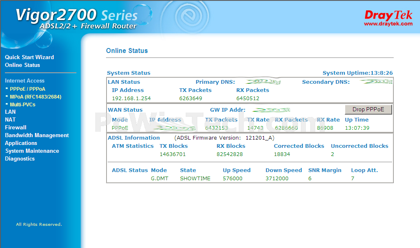Select WAN TX Rate value 14743
The height and width of the screenshot is (248, 420).
255,128
